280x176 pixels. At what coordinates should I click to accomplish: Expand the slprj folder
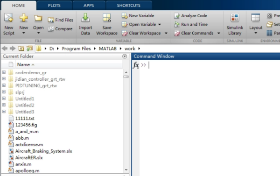(4, 92)
